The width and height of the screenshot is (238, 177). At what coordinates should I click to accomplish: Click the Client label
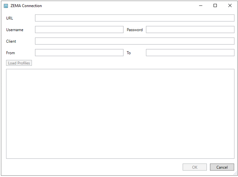click(x=11, y=41)
